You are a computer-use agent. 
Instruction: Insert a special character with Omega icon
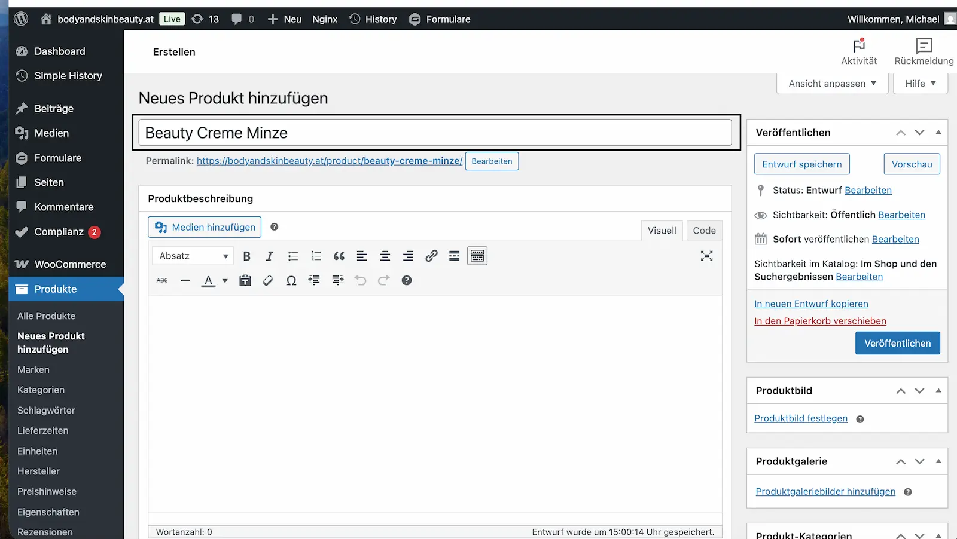pos(291,281)
